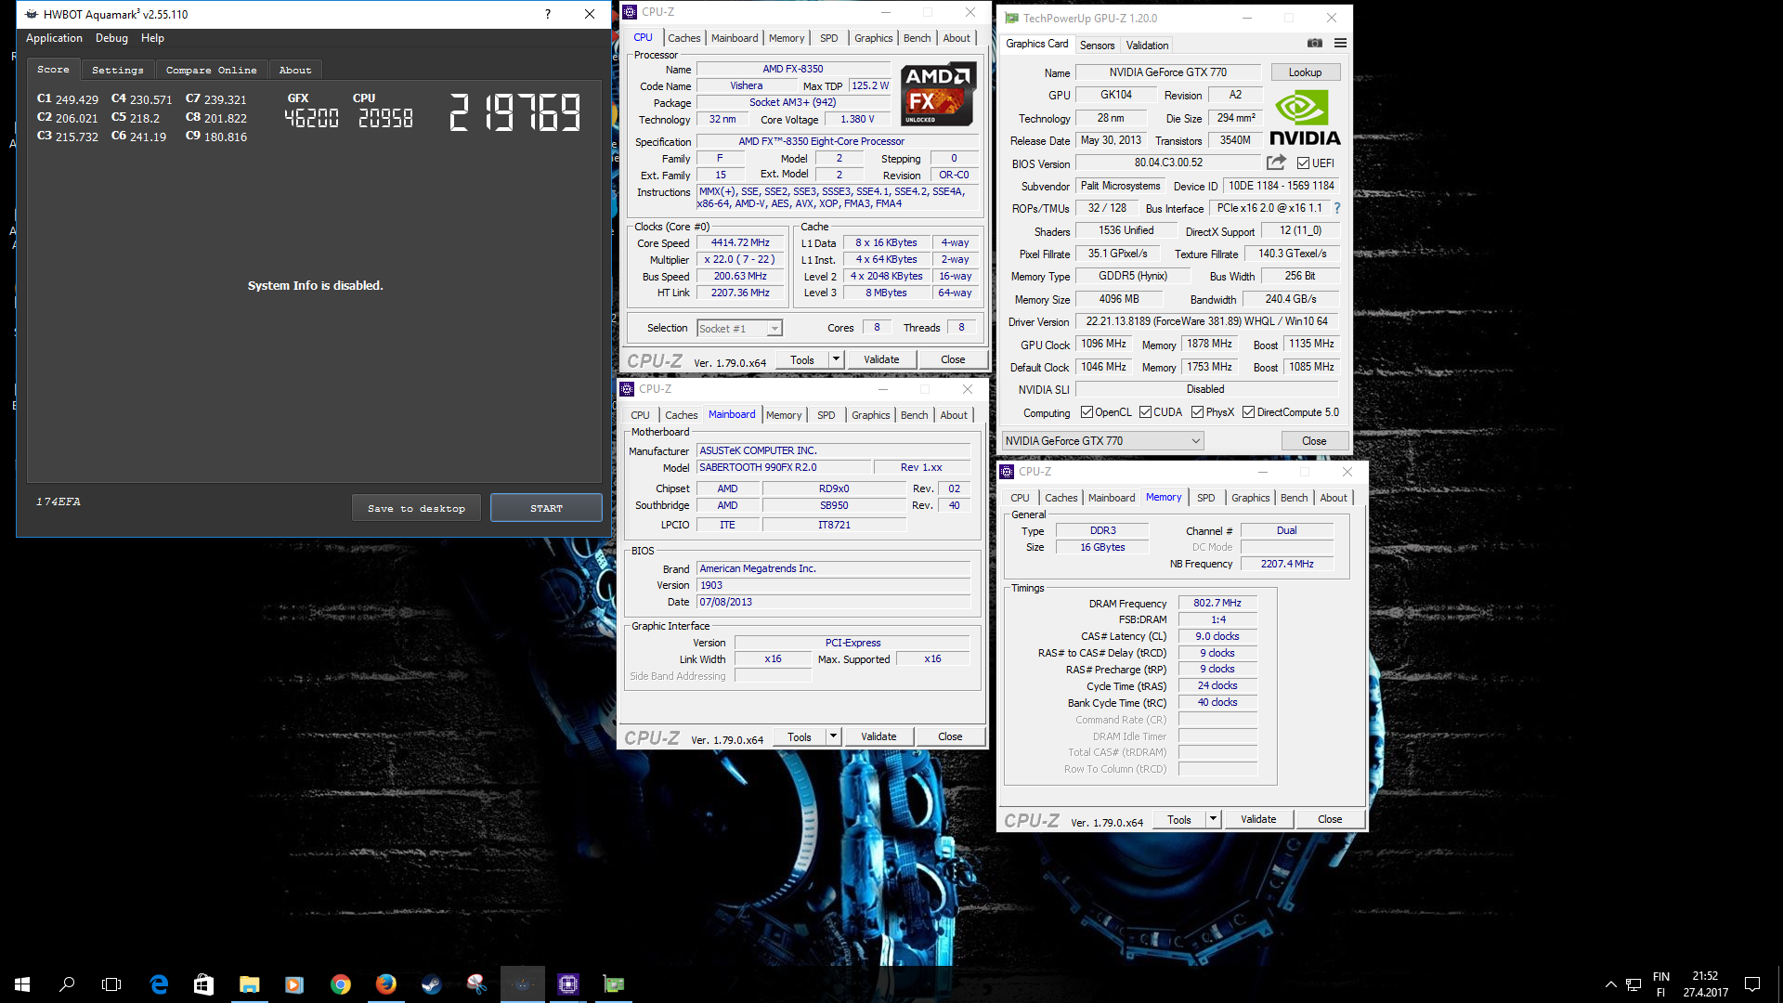This screenshot has height=1003, width=1783.
Task: Click BIOS export share icon in GPU-Z
Action: click(x=1276, y=163)
